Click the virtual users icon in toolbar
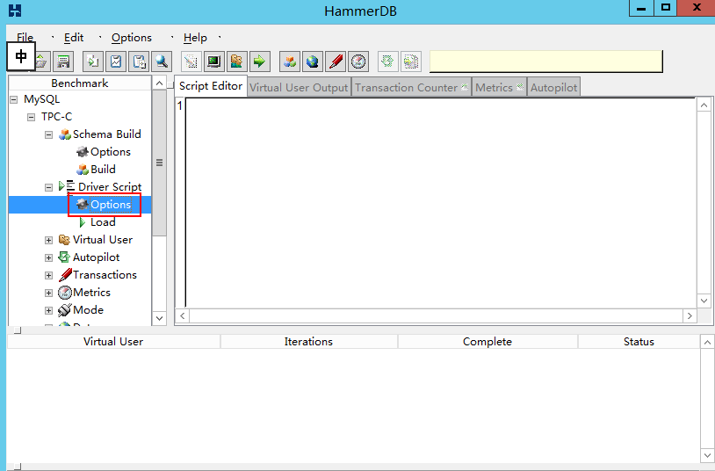The height and width of the screenshot is (471, 715). tap(236, 62)
